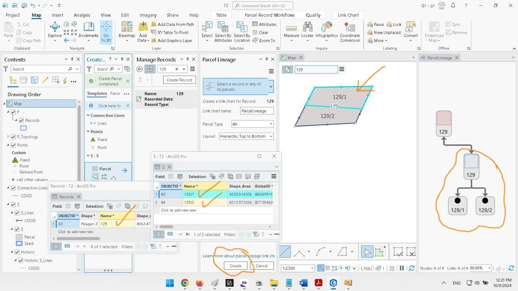Open Learn more about parcel lineage link
The height and width of the screenshot is (291, 518).
click(239, 256)
